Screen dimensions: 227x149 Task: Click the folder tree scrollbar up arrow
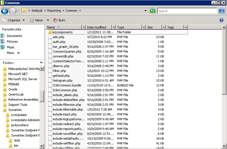[42, 69]
